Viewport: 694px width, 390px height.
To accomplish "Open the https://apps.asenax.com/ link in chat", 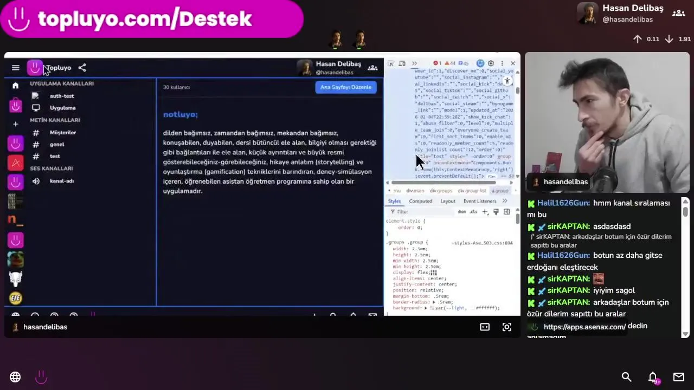I will point(584,327).
